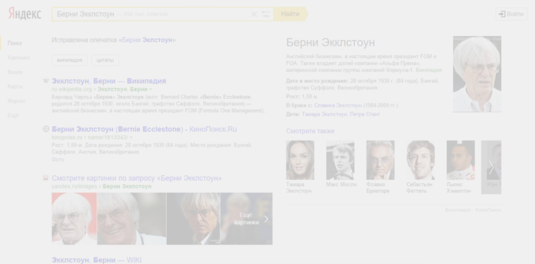The image size is (535, 264).
Task: Clear the search query with the X icon
Action: pyautogui.click(x=254, y=14)
